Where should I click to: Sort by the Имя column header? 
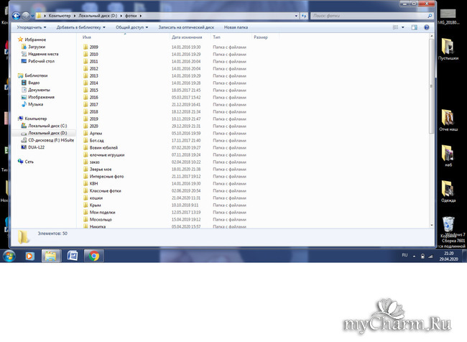87,36
